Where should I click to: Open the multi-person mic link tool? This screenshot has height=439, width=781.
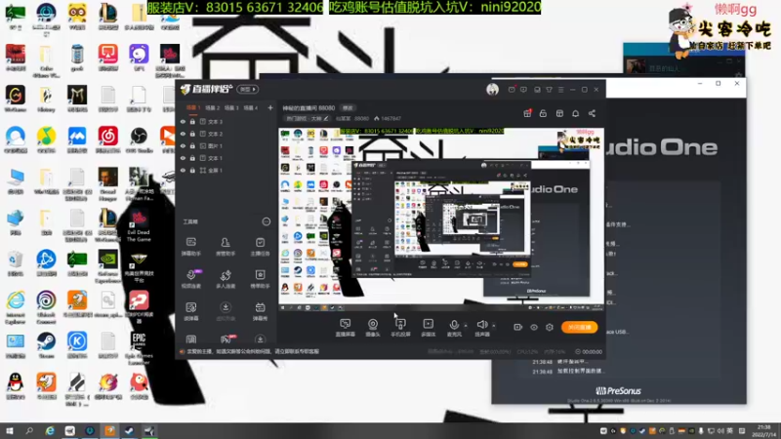[x=226, y=279]
